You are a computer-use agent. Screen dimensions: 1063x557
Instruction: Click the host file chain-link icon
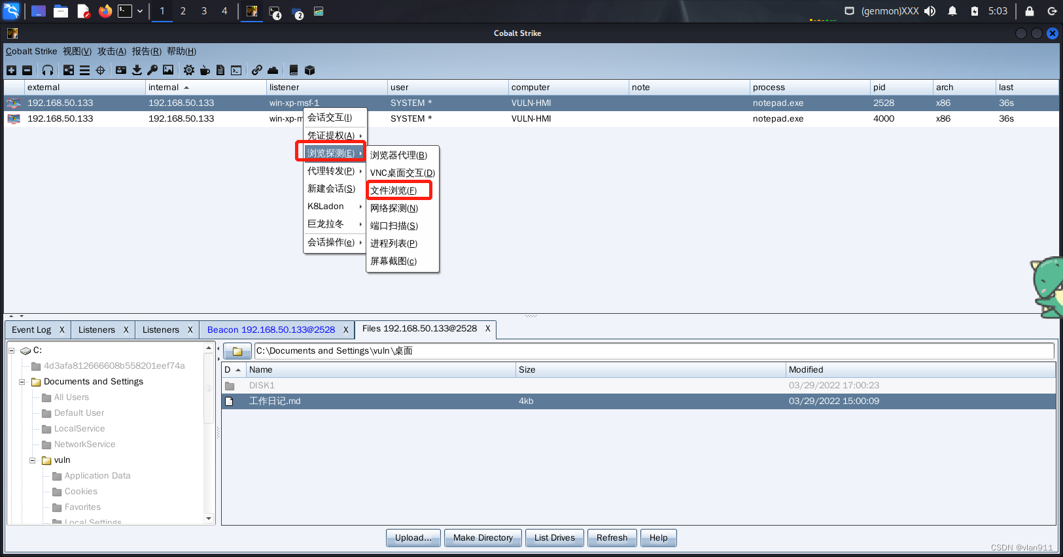point(257,70)
